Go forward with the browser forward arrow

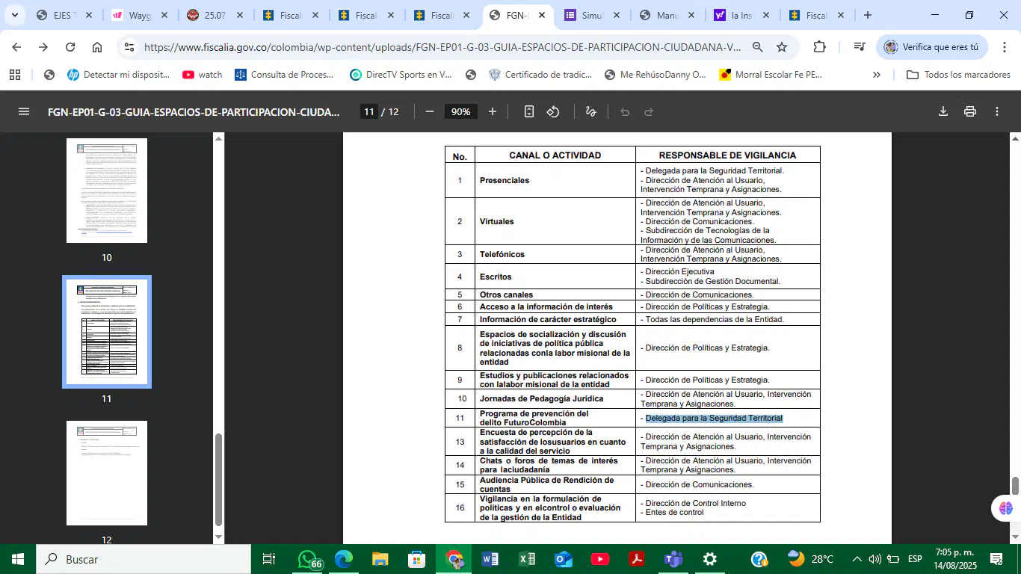point(43,47)
